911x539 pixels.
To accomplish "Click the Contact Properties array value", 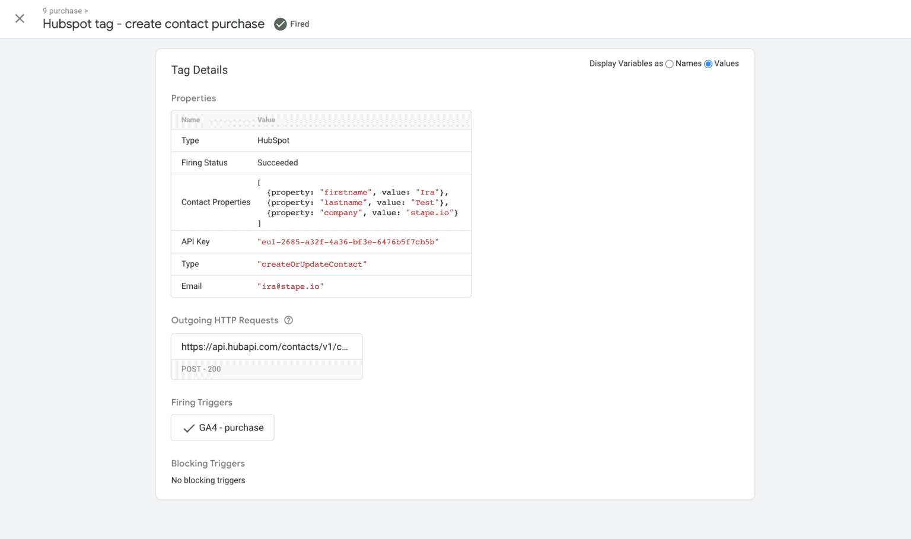I will 358,203.
